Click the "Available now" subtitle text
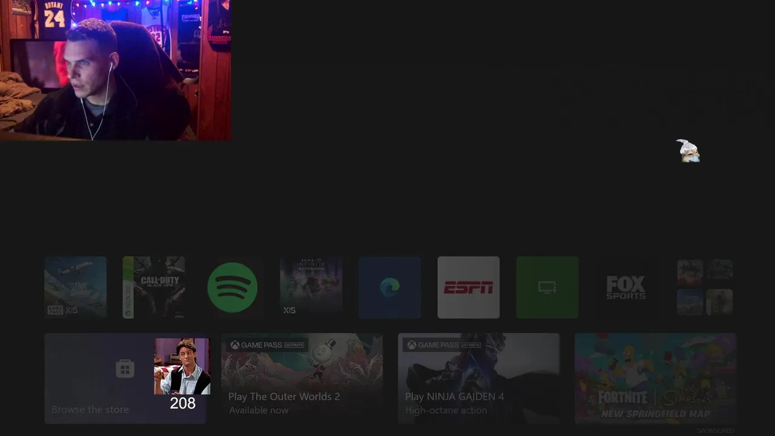This screenshot has width=775, height=436. click(x=259, y=410)
